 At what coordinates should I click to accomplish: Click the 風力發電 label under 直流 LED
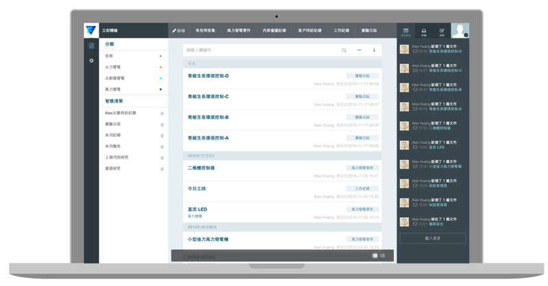coord(195,216)
